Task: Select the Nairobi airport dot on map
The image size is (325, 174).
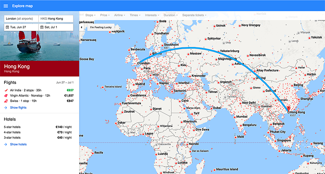Action: [x=187, y=144]
